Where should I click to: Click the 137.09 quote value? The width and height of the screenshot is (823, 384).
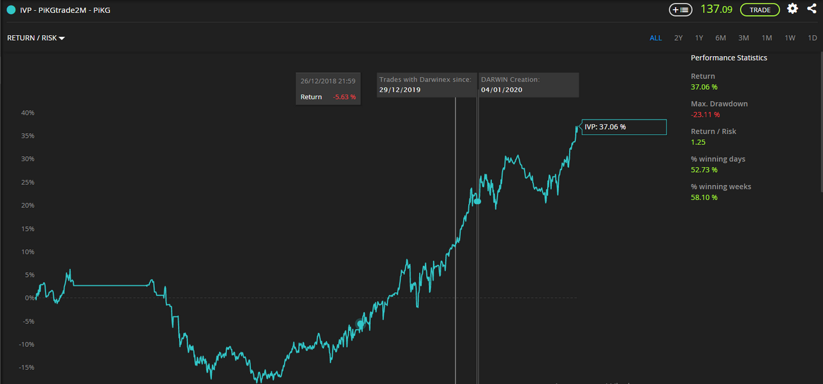click(x=716, y=10)
